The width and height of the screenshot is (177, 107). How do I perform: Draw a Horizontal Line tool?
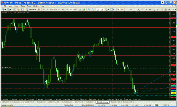point(131,10)
